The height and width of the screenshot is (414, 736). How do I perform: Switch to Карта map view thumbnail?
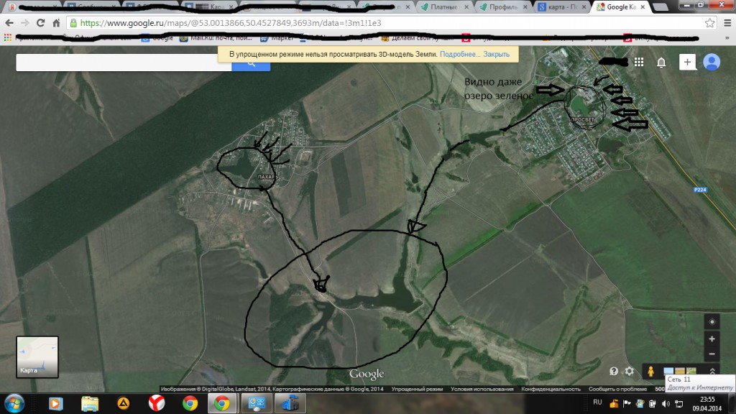37,356
